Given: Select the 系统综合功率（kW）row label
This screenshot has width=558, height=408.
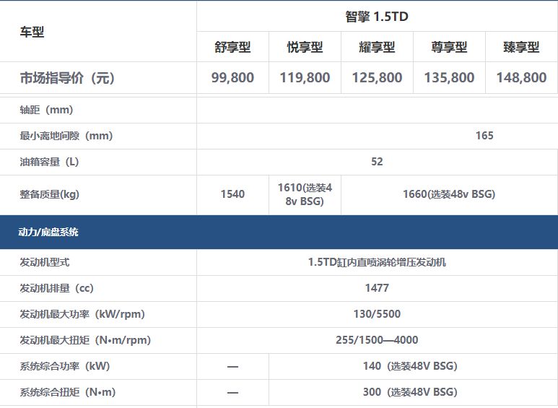Looking at the screenshot, I should point(65,366).
